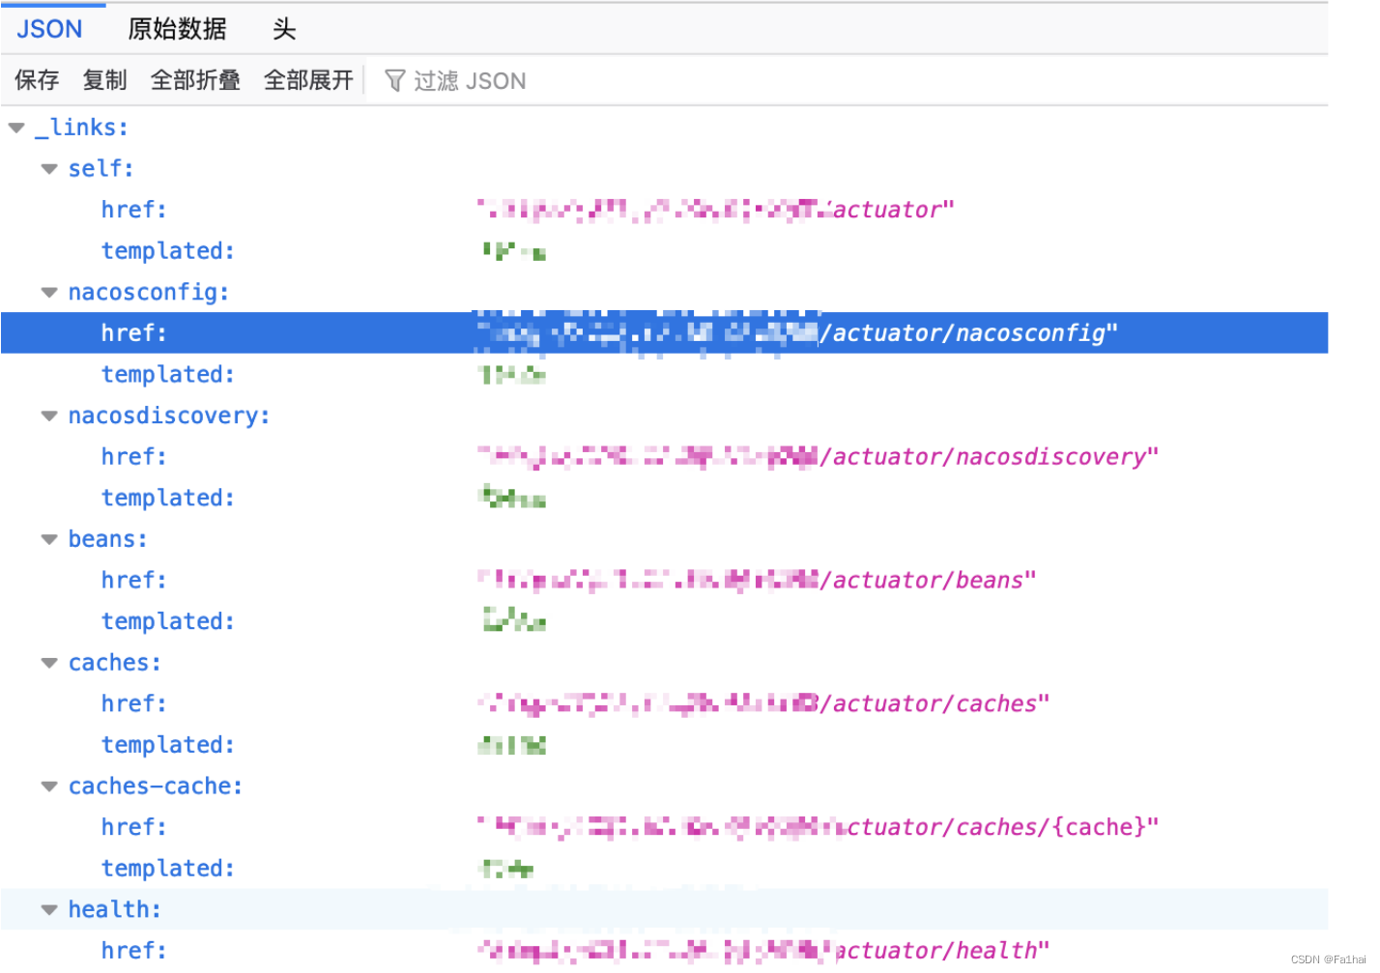This screenshot has width=1380, height=973.
Task: Collapse the nacosconfig node
Action: (49, 293)
